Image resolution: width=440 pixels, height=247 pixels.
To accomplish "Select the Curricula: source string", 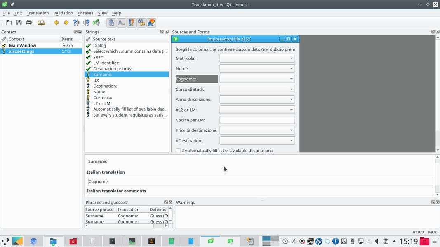I will 103,98.
